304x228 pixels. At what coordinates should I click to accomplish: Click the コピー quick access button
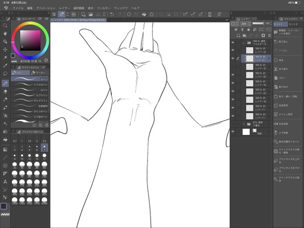tap(288, 78)
